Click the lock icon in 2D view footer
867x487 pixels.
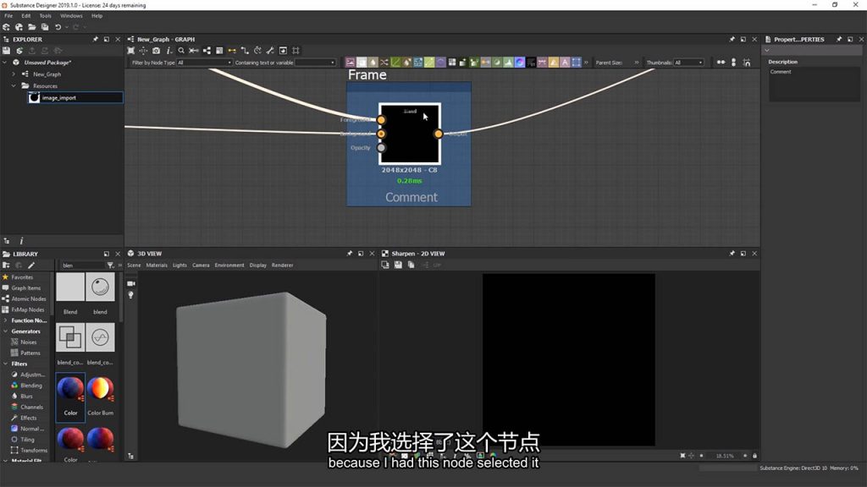[x=754, y=456]
